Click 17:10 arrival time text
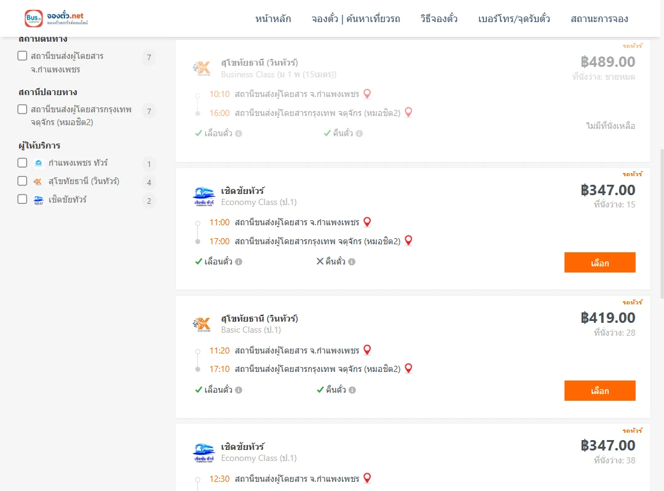The image size is (664, 491). tap(219, 369)
